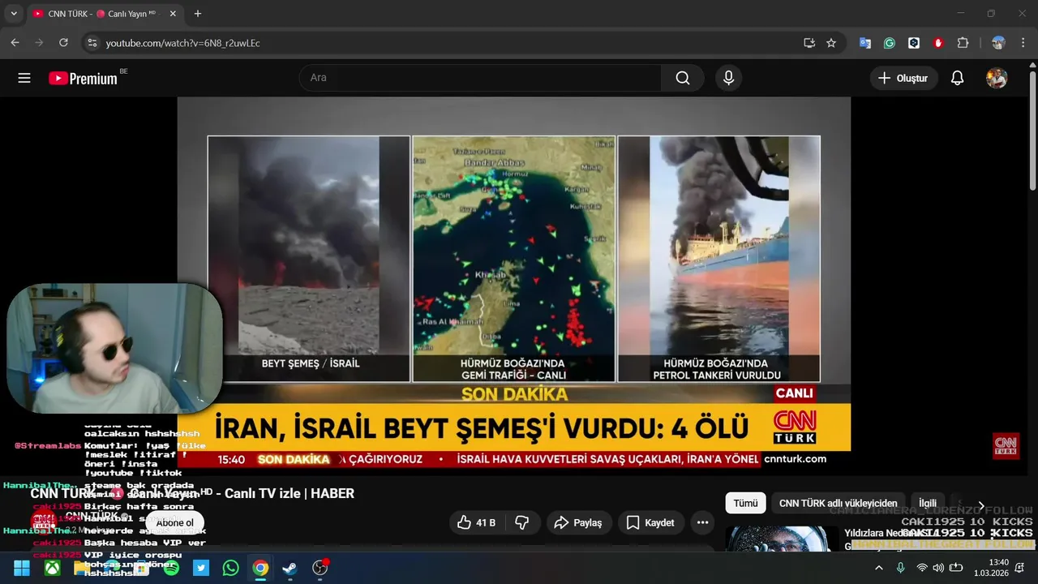1038x584 pixels.
Task: Open the YouTube account avatar menu
Action: [x=996, y=78]
